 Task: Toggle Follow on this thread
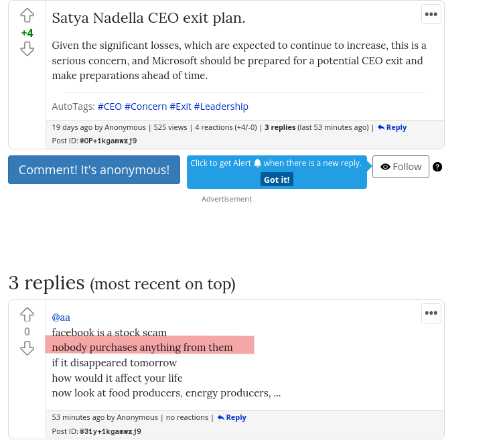pyautogui.click(x=401, y=167)
